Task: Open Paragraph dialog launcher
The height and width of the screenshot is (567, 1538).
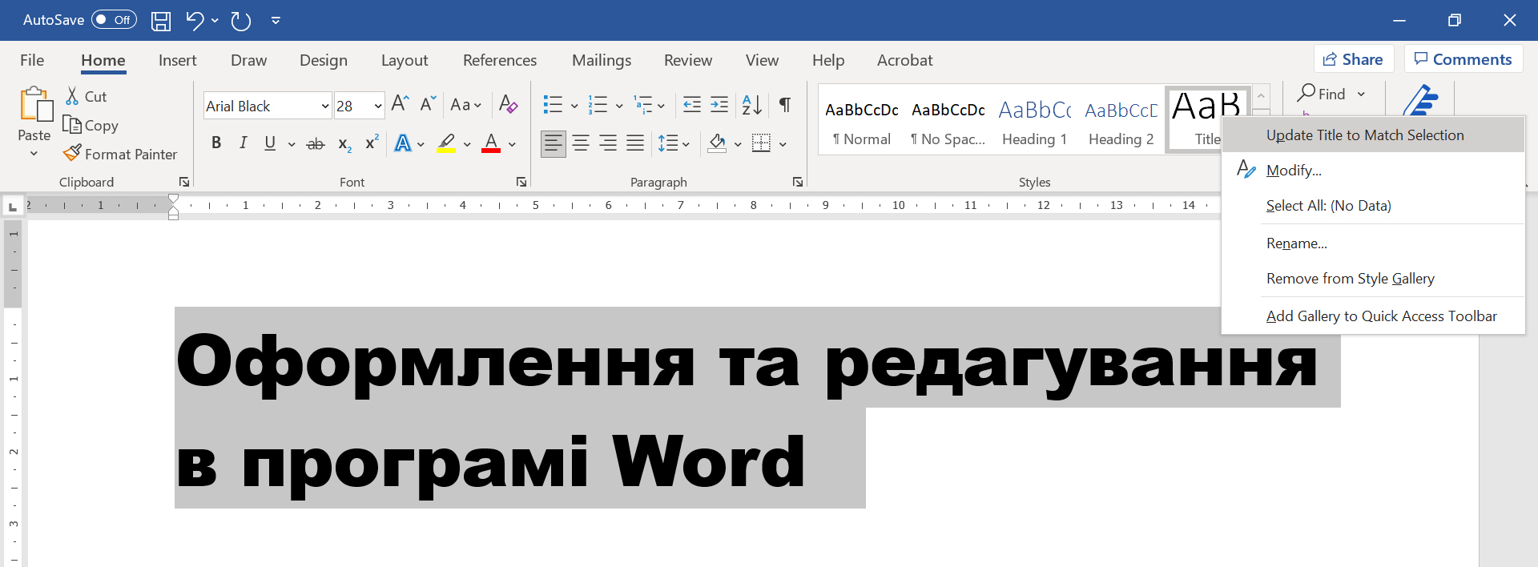Action: pos(798,182)
